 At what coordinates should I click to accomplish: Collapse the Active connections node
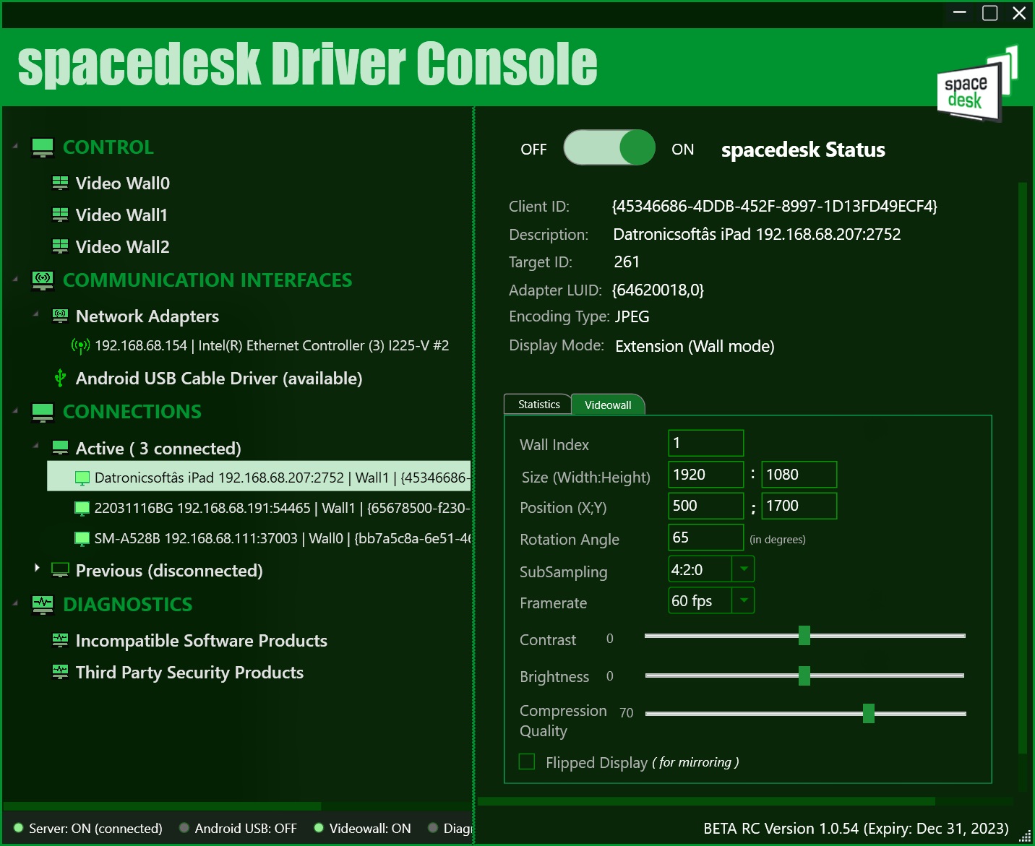tap(35, 446)
